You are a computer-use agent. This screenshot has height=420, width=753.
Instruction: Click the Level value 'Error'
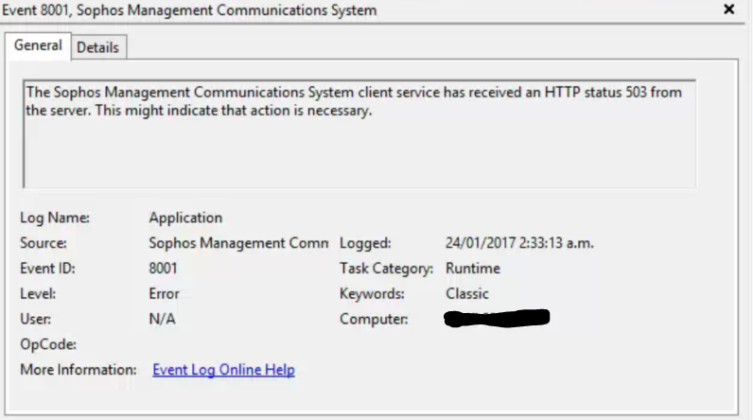164,294
